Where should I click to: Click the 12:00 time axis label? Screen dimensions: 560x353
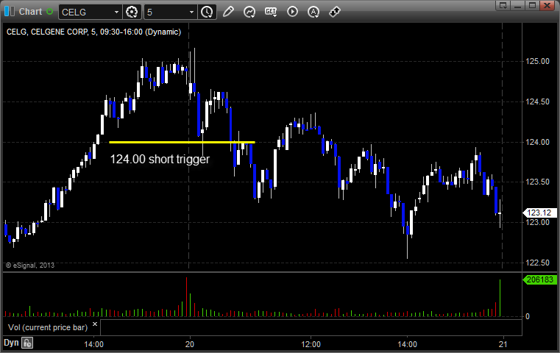tap(311, 344)
